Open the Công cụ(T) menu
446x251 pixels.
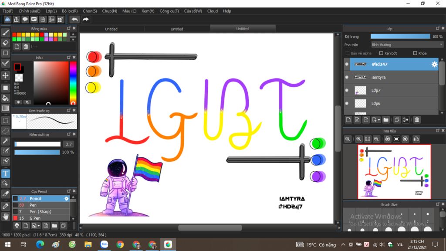pos(169,11)
